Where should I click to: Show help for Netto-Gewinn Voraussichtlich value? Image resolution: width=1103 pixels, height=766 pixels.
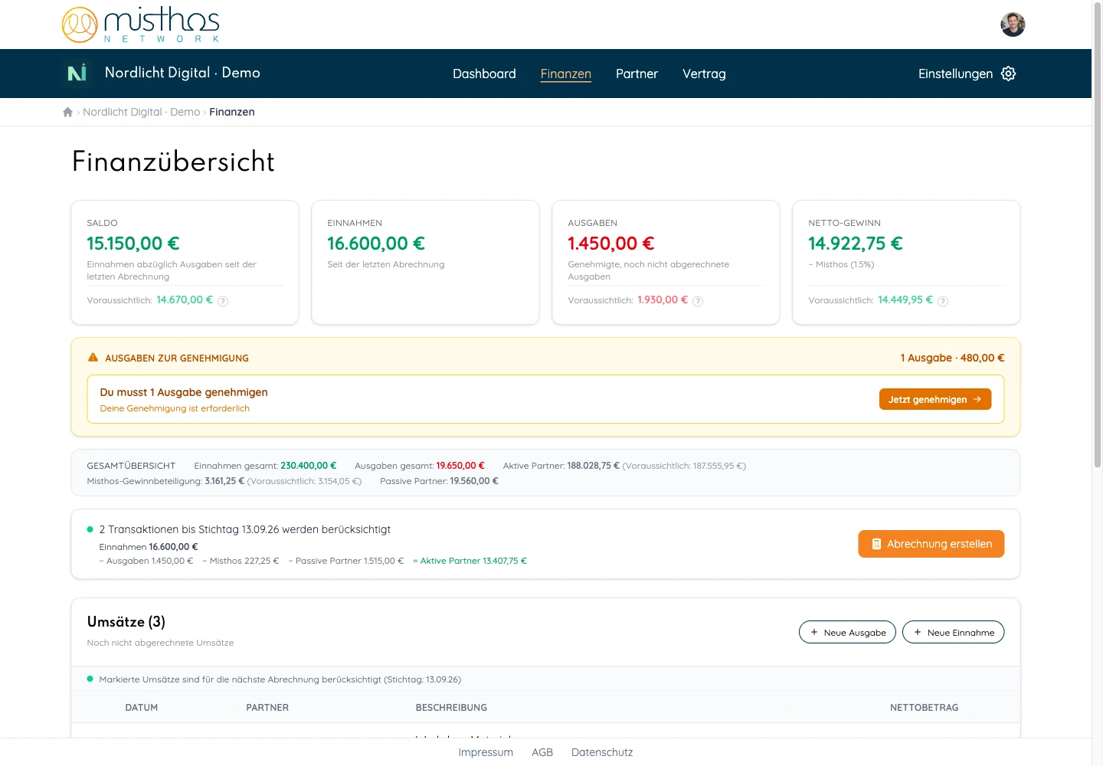[943, 301]
